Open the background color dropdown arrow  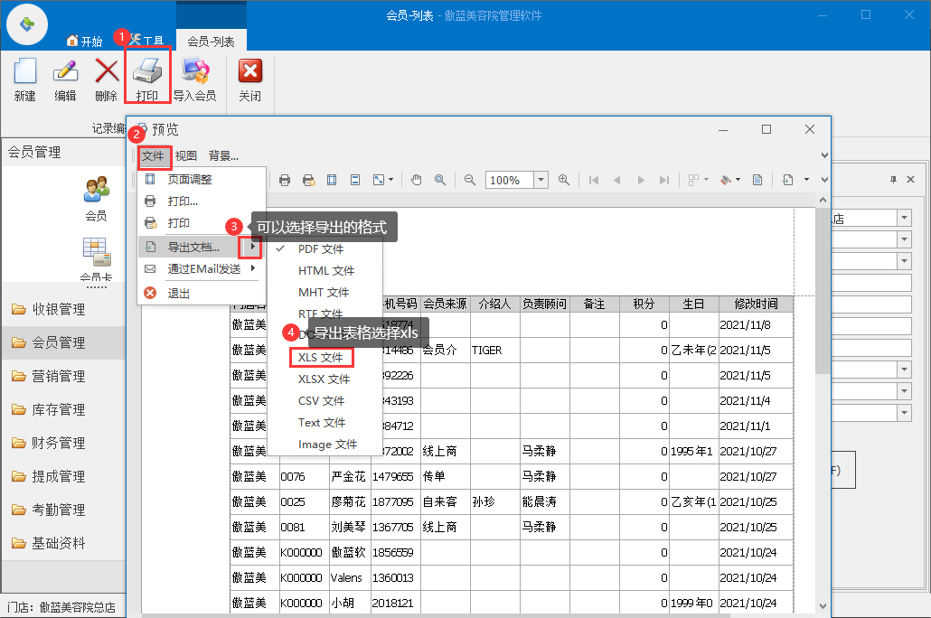pos(738,180)
